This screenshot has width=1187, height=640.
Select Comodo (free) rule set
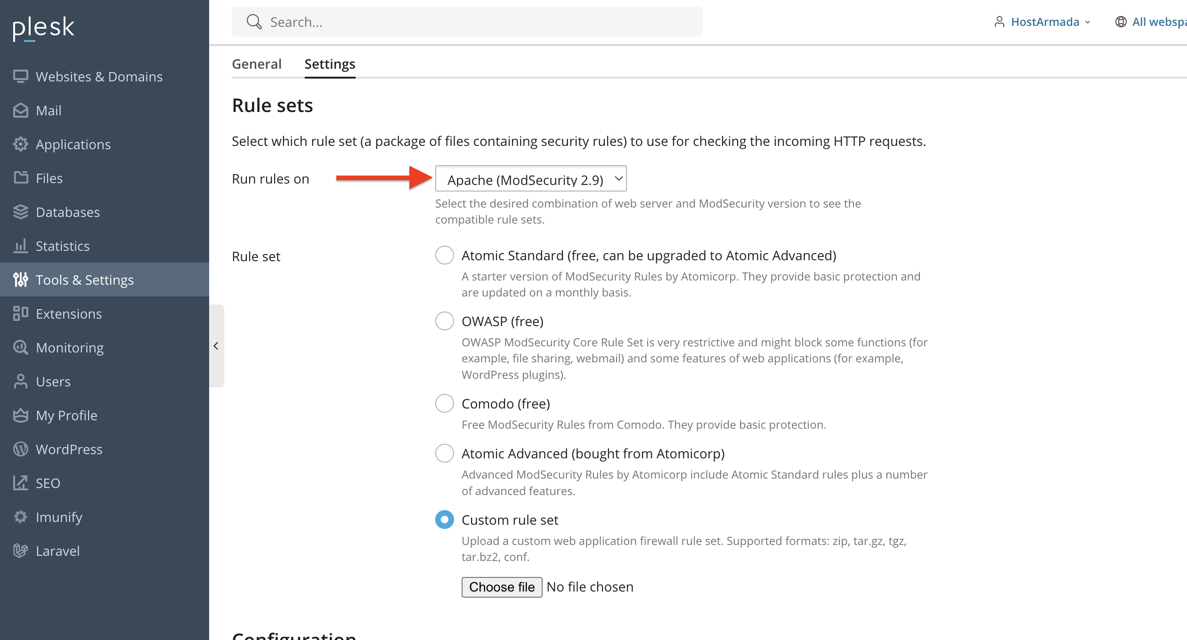pyautogui.click(x=444, y=403)
